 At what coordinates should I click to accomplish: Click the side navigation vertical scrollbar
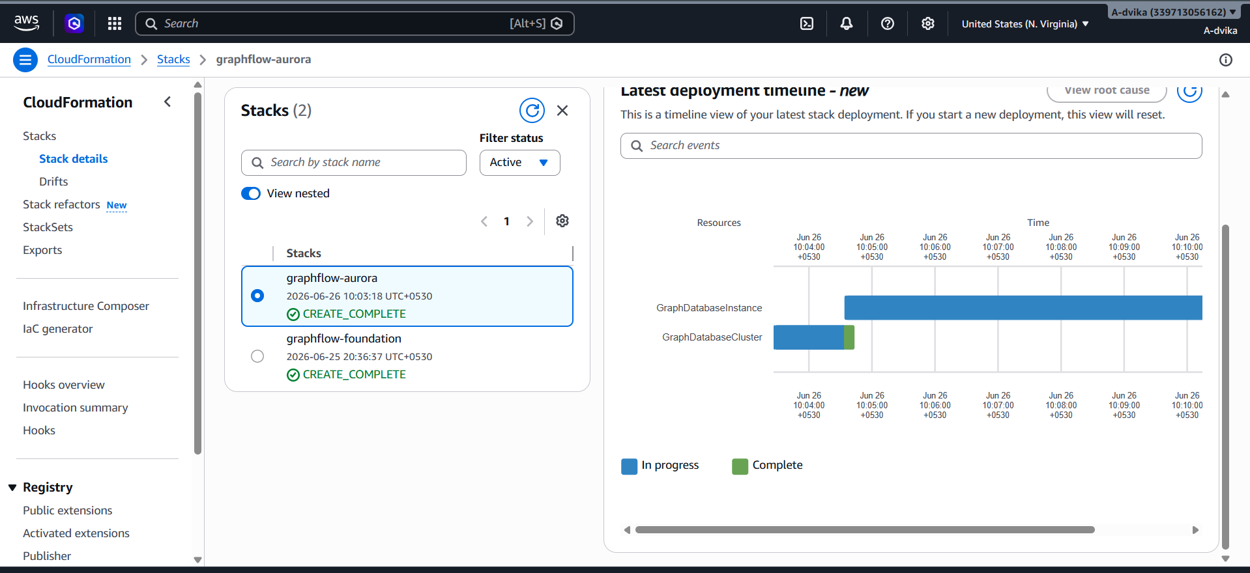pos(197,273)
